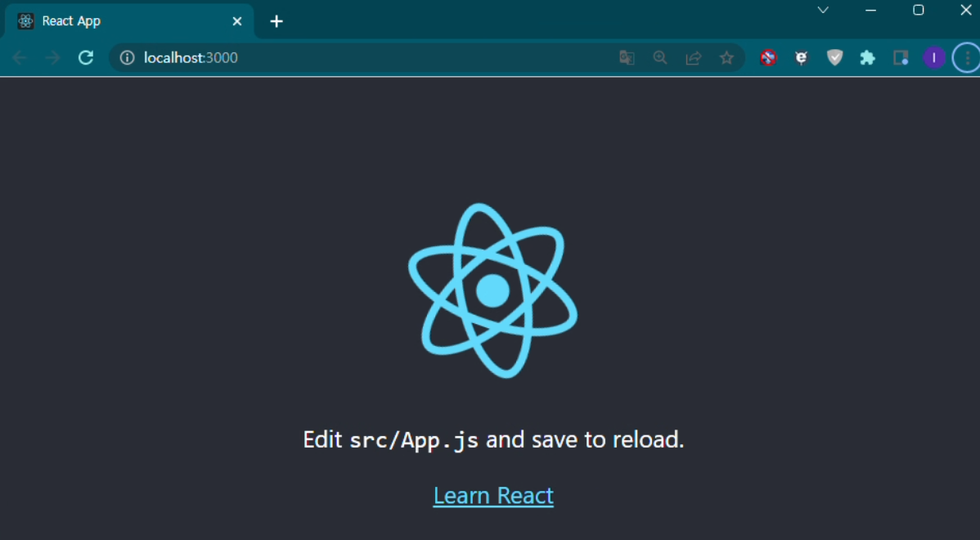Click the screen capture extension icon
This screenshot has height=540, width=980.
tap(901, 57)
